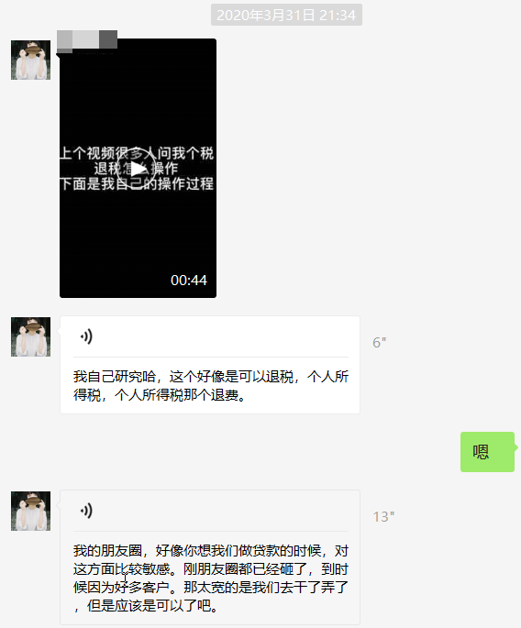The height and width of the screenshot is (628, 521).
Task: Play the 00:44 video message
Action: coord(137,169)
